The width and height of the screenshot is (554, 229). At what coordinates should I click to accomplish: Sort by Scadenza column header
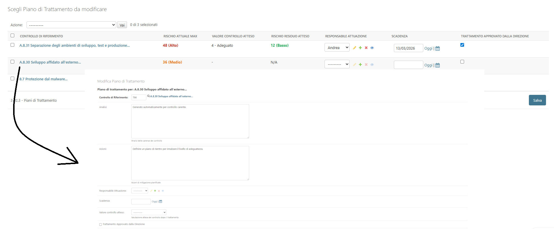click(399, 36)
